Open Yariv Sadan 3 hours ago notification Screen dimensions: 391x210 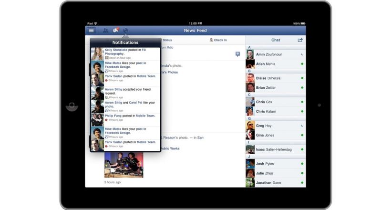125,80
